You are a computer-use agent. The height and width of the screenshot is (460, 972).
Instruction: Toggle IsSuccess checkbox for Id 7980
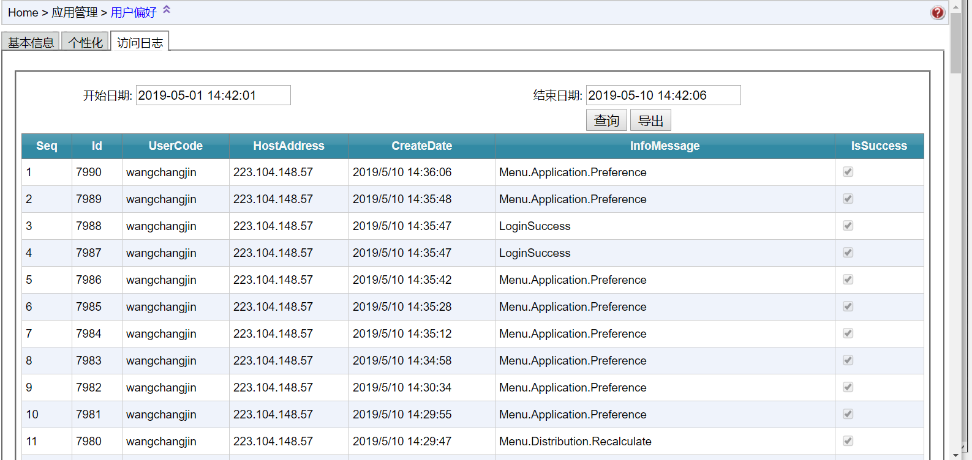click(848, 441)
